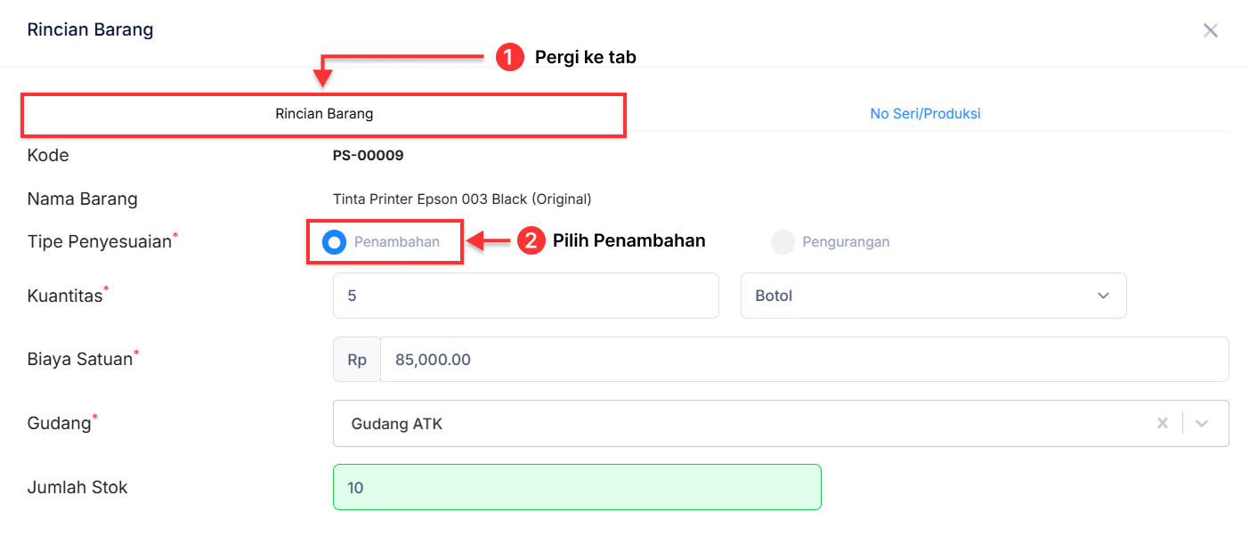Clear the Gudang ATK selection with the X icon
Screen dimensions: 1249x544
point(1163,423)
